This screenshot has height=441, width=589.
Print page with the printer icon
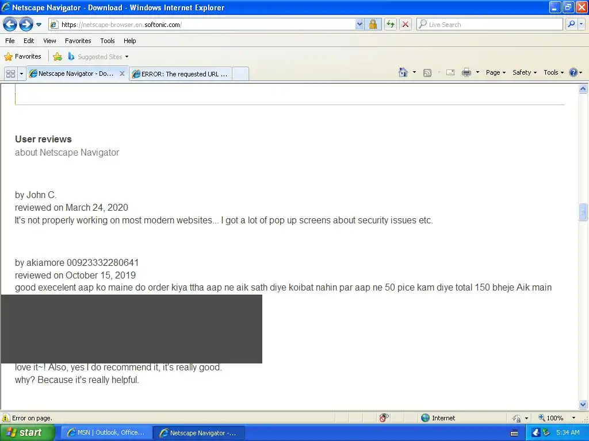tap(466, 72)
